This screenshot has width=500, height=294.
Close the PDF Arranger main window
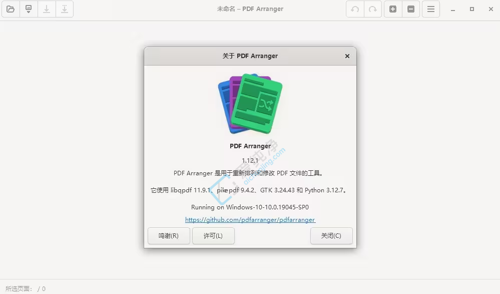491,9
